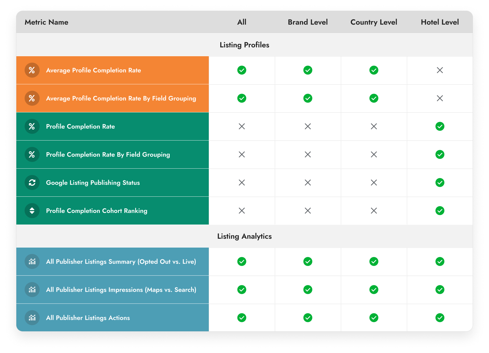Click chart icon for All Publisher Listings Summary

pos(32,261)
